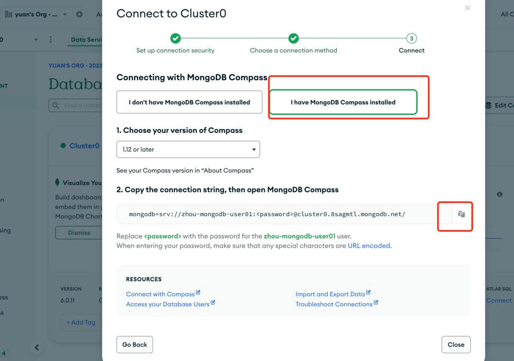
Task: Switch to the Data Services tab
Action: (86, 40)
